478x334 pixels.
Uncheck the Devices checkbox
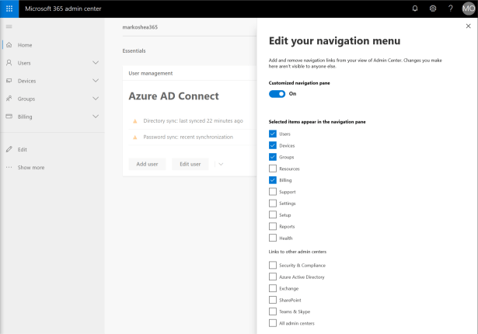pyautogui.click(x=272, y=145)
